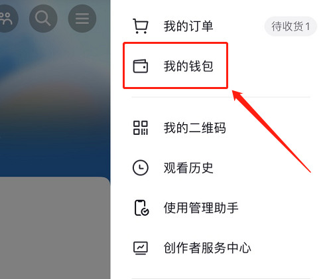Tap the hamburger menu icon

click(82, 19)
